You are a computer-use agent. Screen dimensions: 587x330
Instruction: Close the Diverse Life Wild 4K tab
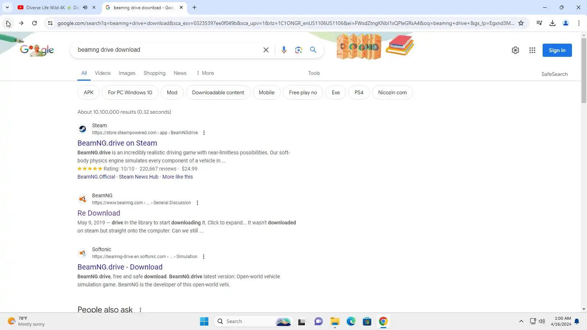click(x=94, y=7)
